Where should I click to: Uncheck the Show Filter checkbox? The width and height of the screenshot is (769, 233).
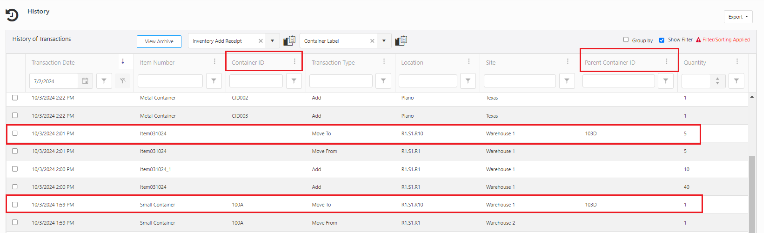(662, 40)
